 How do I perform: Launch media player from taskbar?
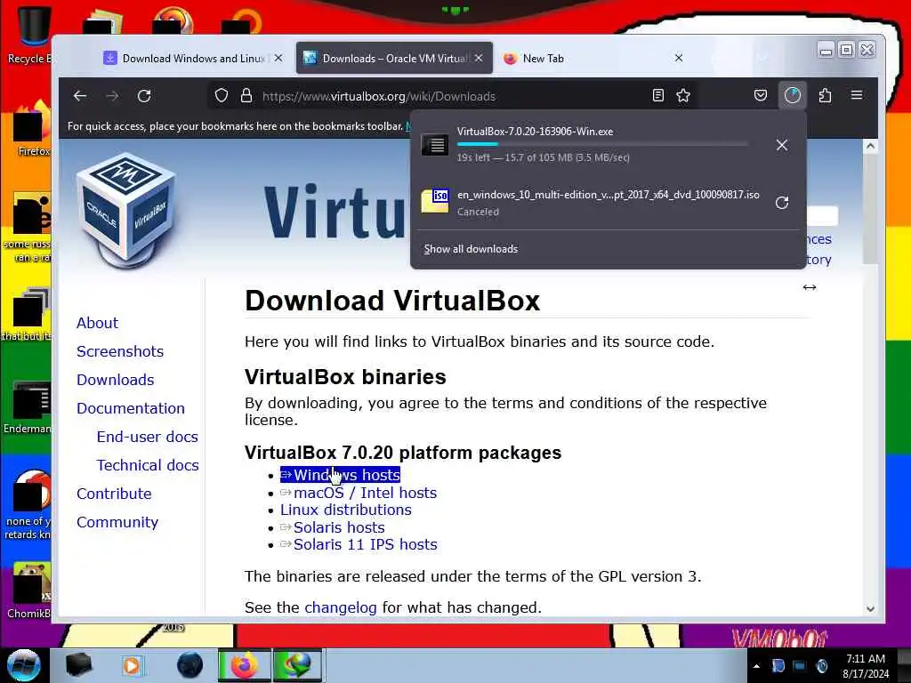click(133, 665)
